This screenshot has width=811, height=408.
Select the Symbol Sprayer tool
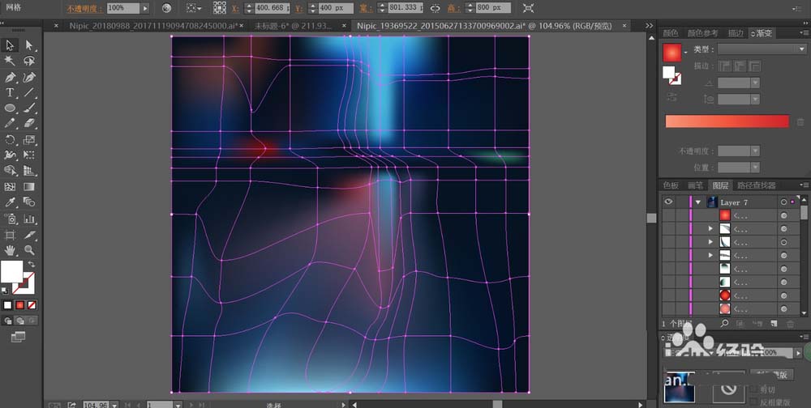10,219
